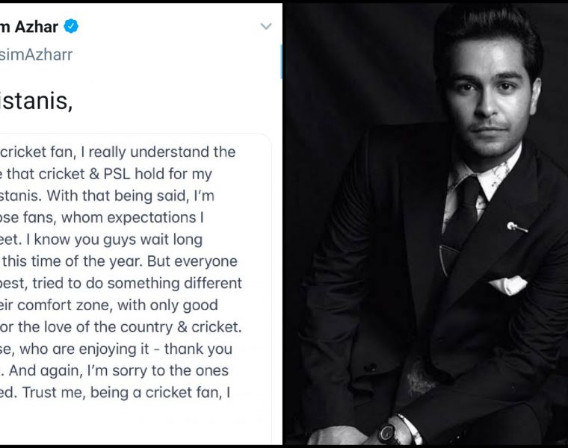
Task: Click the blue verified badge icon
Action: tap(71, 26)
